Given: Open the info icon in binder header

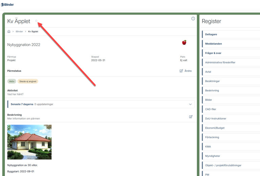Looking at the screenshot, I should pos(193,19).
